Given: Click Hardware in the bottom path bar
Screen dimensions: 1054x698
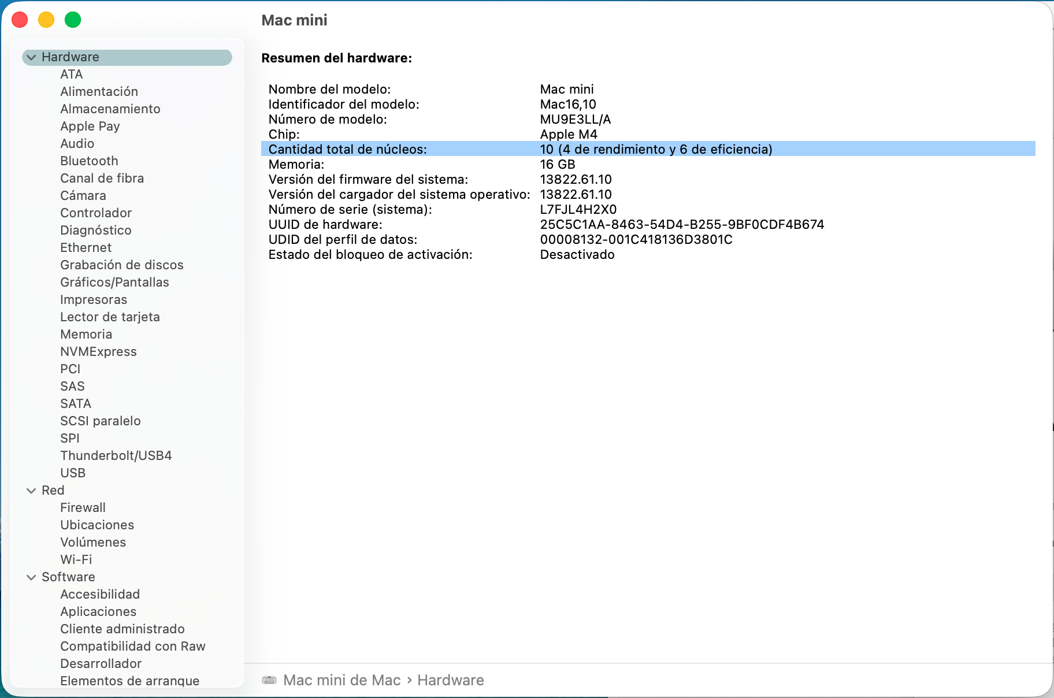Looking at the screenshot, I should tap(450, 680).
